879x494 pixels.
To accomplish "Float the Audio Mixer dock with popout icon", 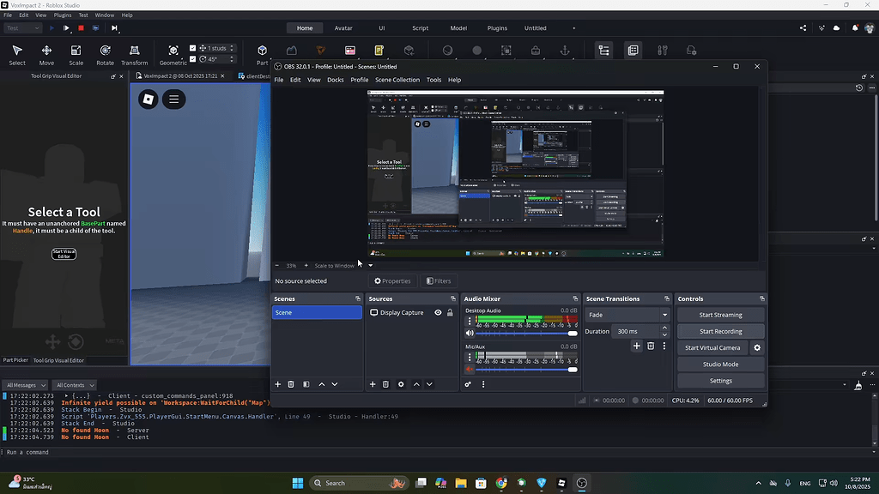I will (575, 299).
